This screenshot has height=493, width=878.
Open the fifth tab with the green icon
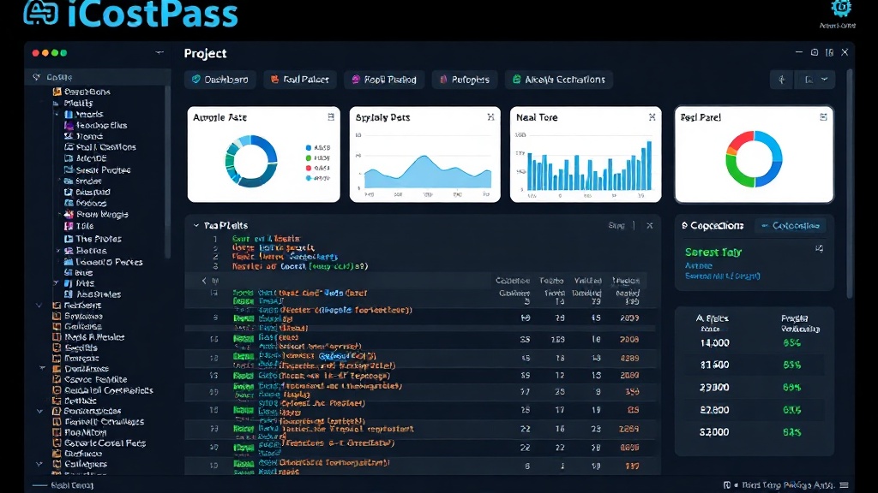pos(559,80)
